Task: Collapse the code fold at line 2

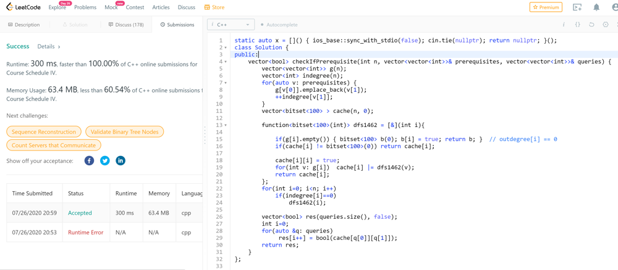Action: (x=226, y=47)
